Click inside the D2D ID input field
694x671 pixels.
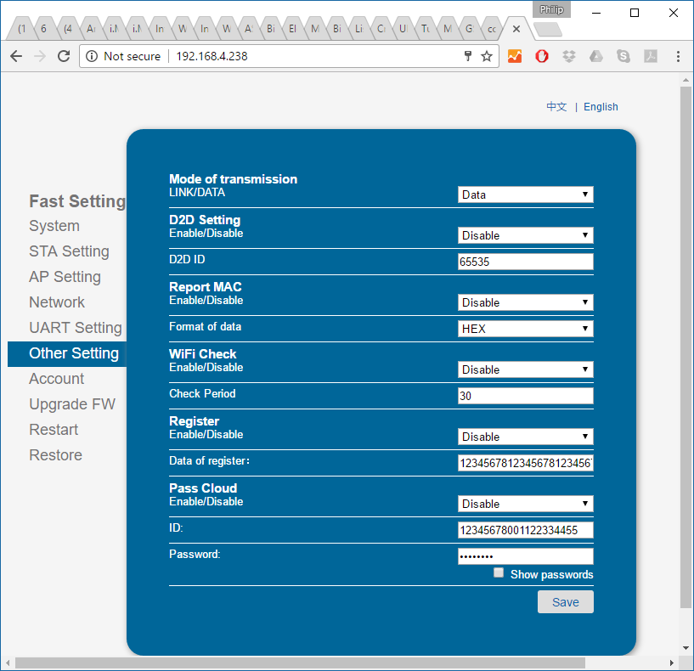click(525, 261)
